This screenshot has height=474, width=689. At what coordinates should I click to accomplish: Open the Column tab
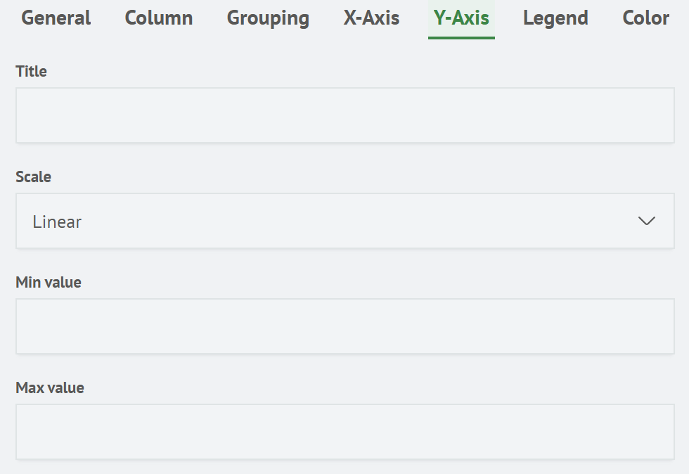(159, 18)
